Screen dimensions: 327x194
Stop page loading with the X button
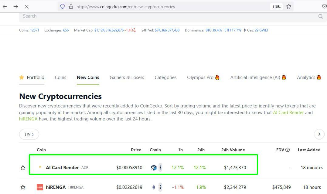point(27,7)
